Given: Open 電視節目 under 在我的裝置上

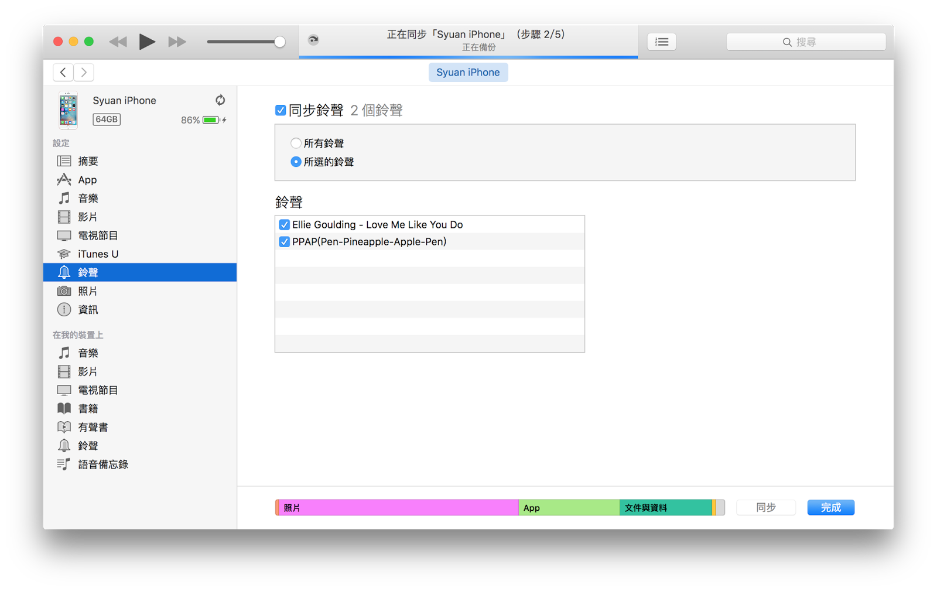Looking at the screenshot, I should point(140,390).
